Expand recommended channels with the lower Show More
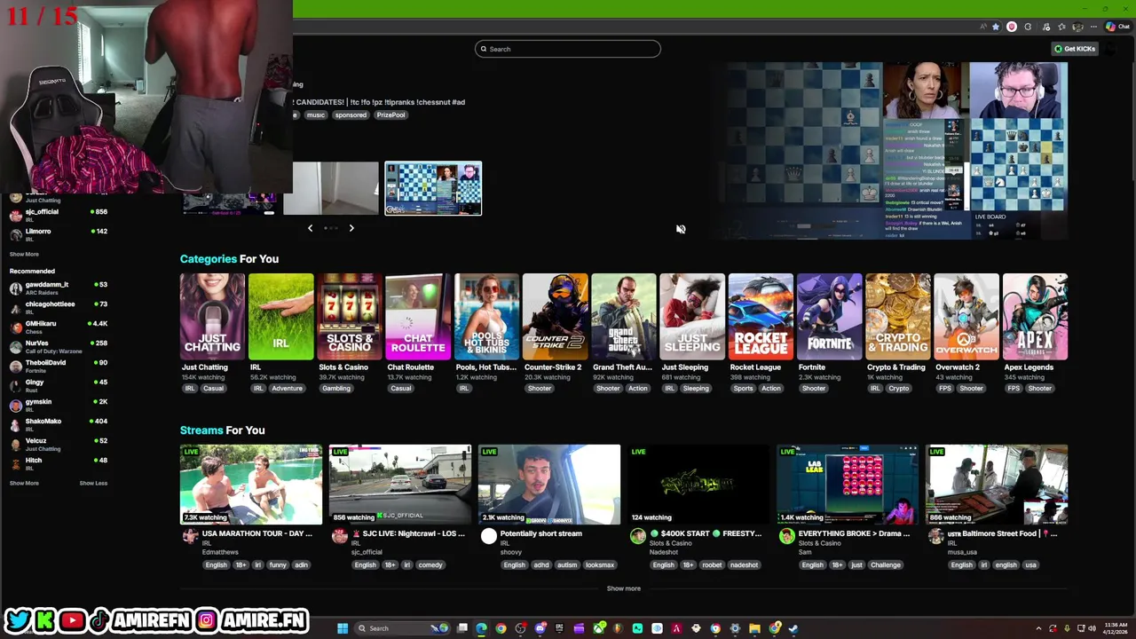 (24, 483)
